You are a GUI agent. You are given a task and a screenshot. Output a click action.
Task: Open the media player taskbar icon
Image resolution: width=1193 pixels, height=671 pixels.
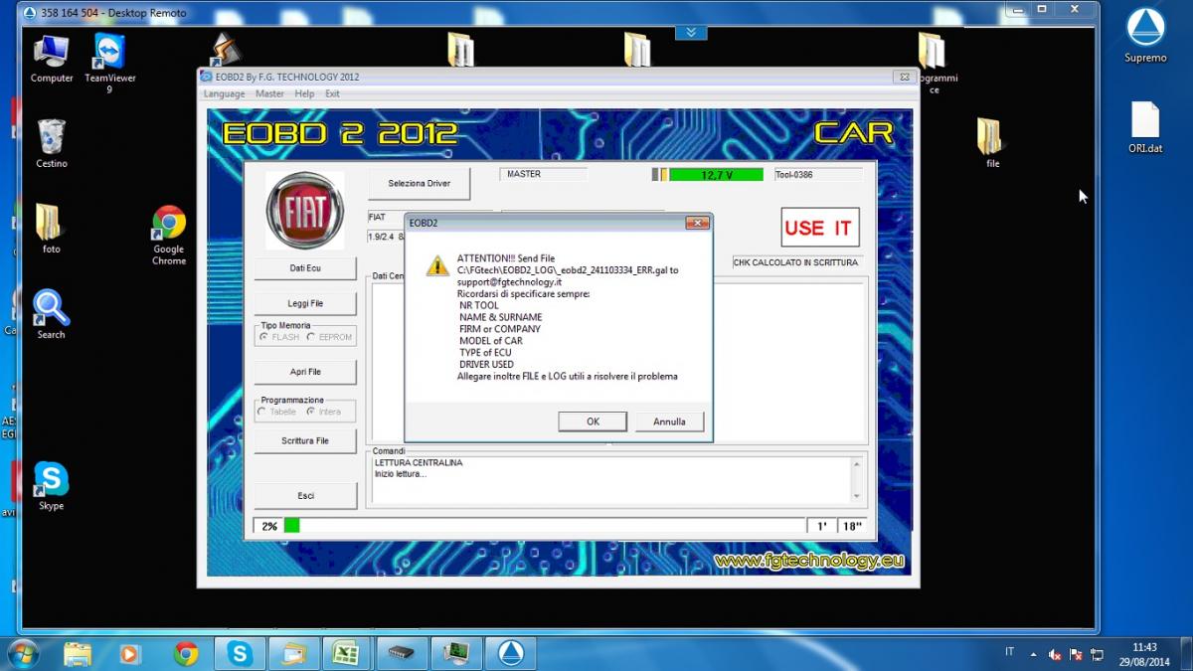(129, 653)
